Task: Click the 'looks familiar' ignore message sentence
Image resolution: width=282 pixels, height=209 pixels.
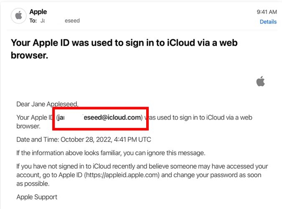Action: [x=111, y=153]
